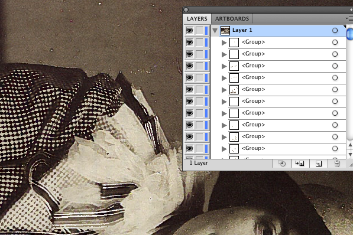353x235 pixels.
Task: Expand the second <Group> under Layer 1
Action: (x=224, y=54)
